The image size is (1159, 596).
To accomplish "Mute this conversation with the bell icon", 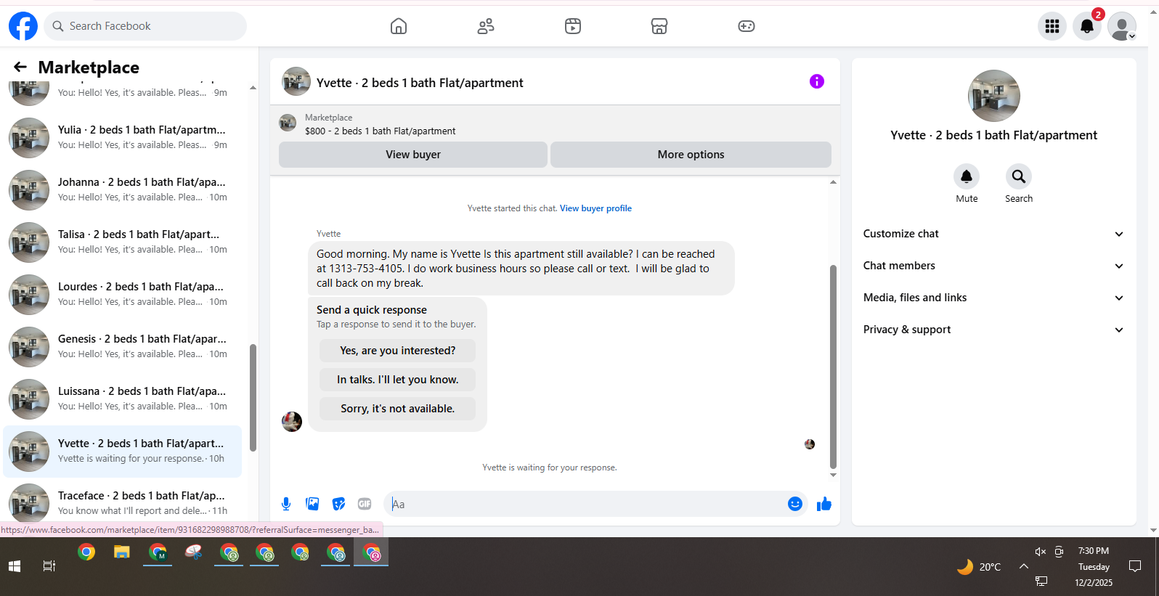I will pos(967,176).
